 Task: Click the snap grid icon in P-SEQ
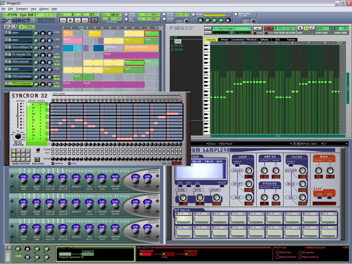pyautogui.click(x=336, y=28)
